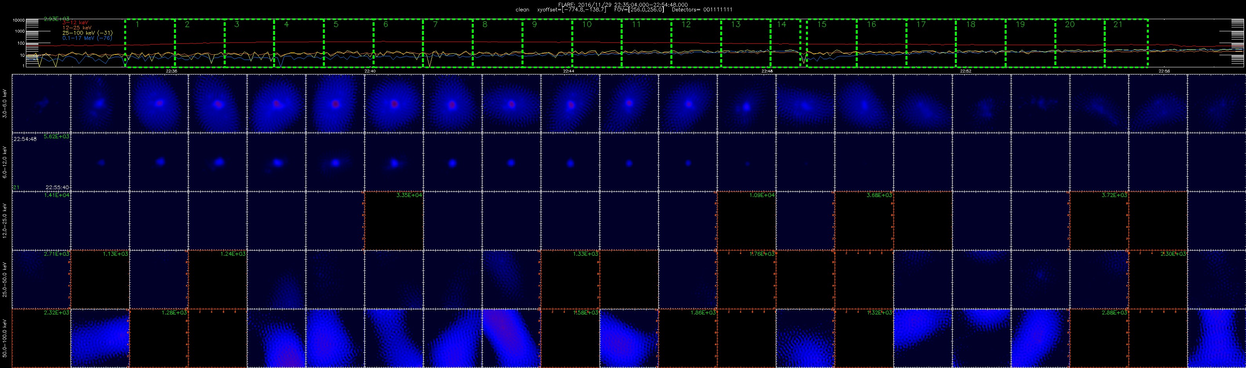The width and height of the screenshot is (1246, 368).
Task: Open the black panel marked 3.35E+04
Action: coord(394,220)
